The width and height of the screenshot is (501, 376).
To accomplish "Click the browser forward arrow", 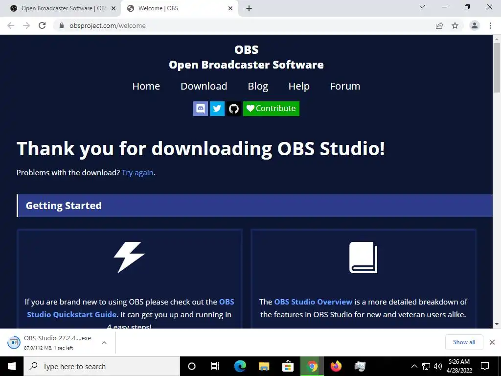I will (x=26, y=25).
